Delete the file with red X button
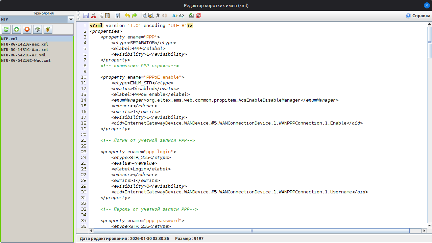This screenshot has width=432, height=243. click(x=27, y=29)
